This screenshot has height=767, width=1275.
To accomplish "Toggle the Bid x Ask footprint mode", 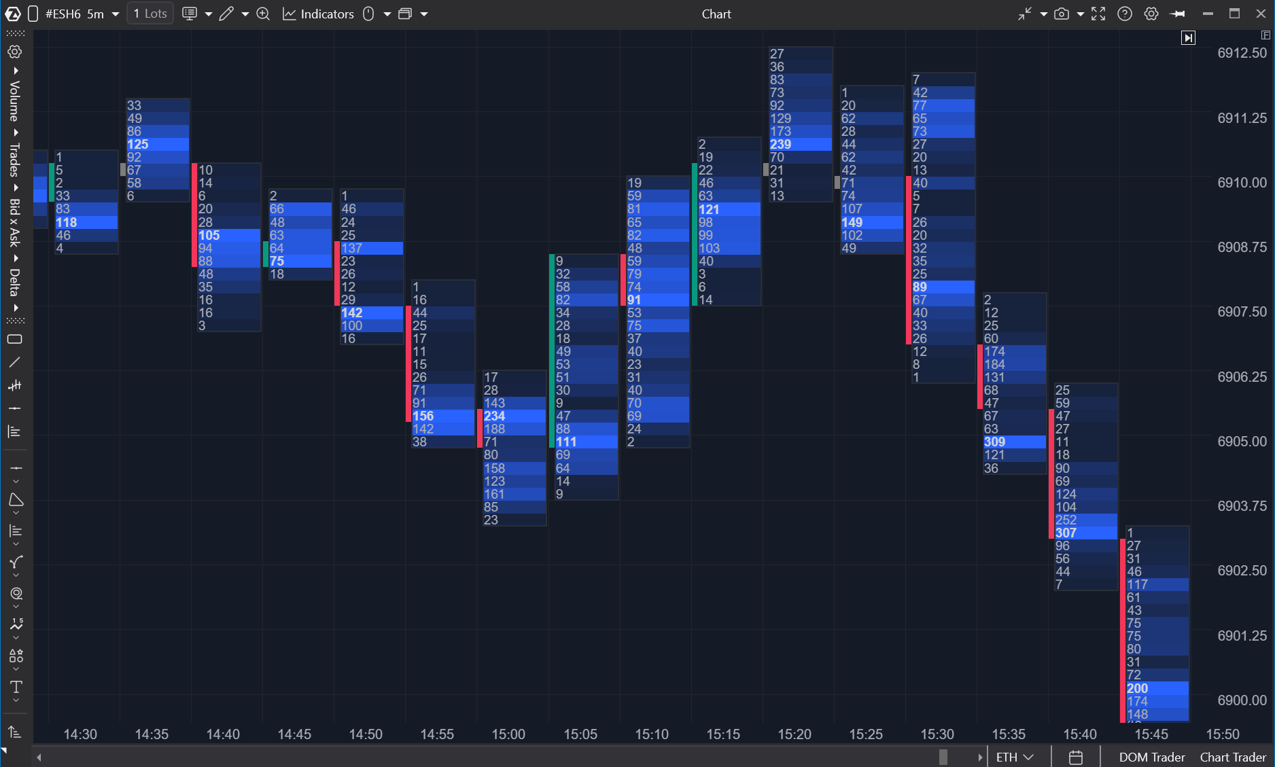I will coord(15,222).
